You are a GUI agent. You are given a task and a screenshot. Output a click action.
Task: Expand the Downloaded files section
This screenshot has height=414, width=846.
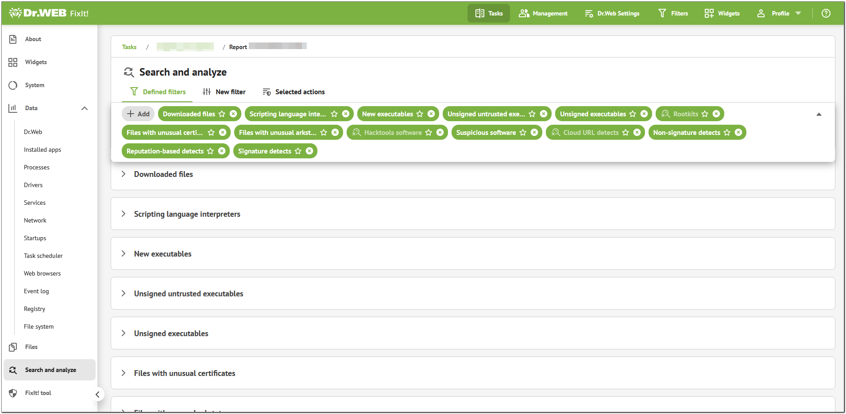[x=124, y=174]
